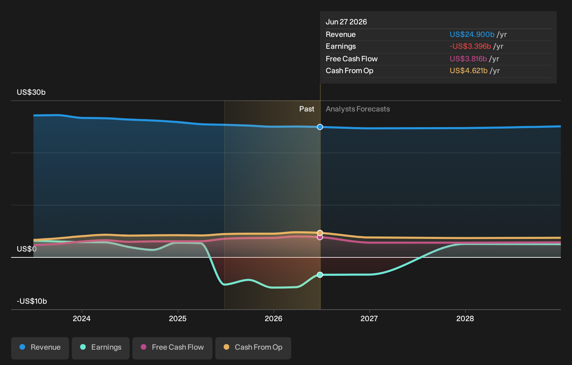Click the 2027 x-axis label

(x=369, y=318)
